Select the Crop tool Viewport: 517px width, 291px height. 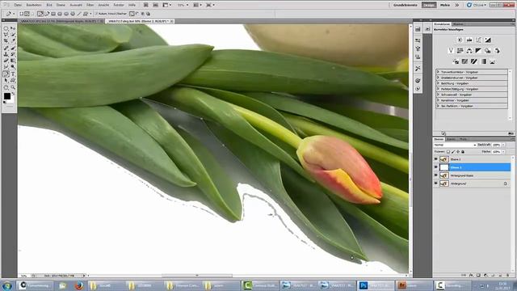click(6, 41)
